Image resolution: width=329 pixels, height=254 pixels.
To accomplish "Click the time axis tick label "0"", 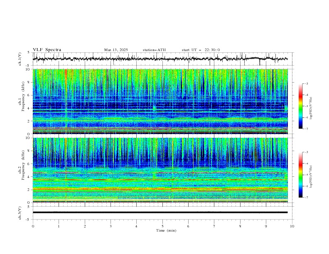I will click(x=33, y=226).
